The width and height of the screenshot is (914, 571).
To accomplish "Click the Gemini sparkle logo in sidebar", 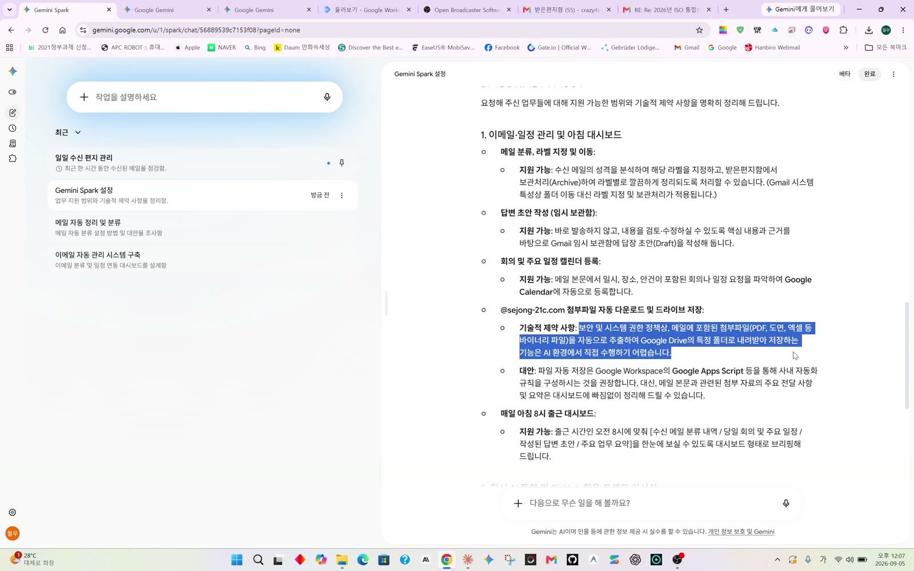I will click(13, 71).
